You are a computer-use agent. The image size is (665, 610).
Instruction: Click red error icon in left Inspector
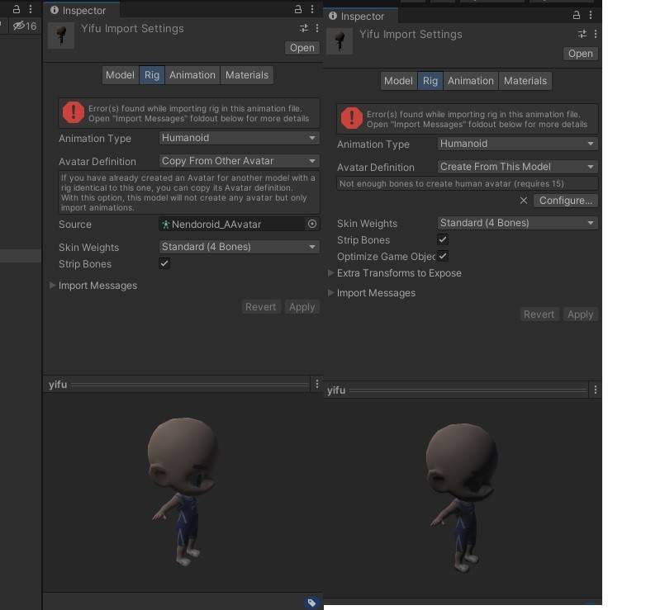click(x=74, y=113)
